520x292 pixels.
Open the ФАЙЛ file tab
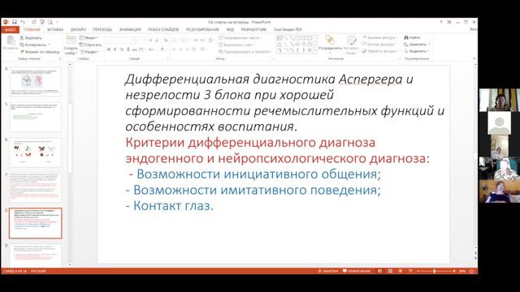coord(11,29)
